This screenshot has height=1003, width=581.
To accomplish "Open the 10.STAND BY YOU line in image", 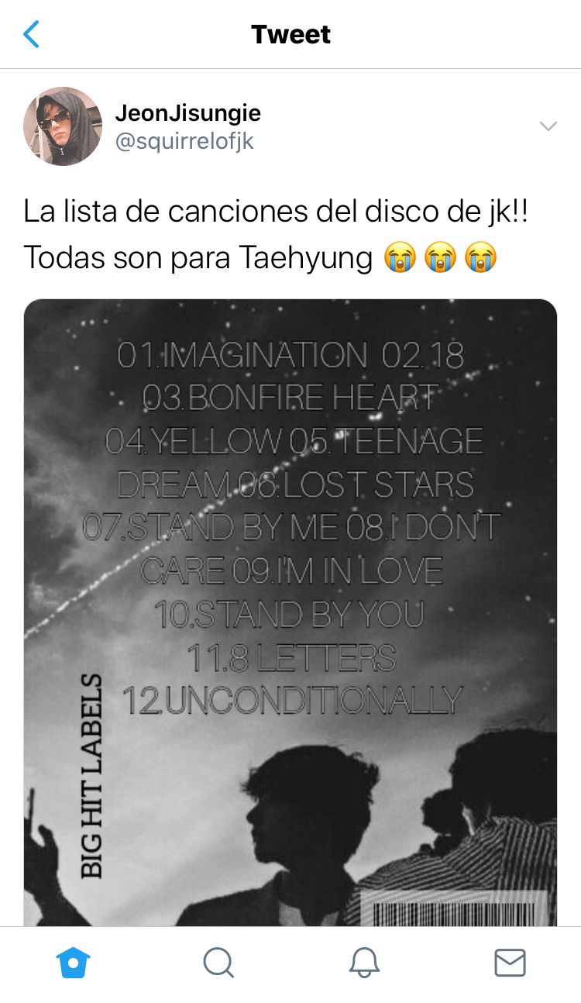I will (290, 614).
